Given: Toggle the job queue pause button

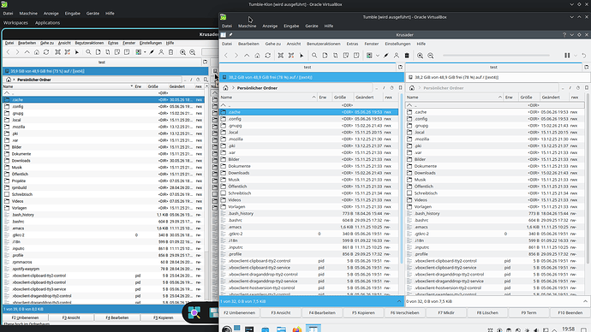Looking at the screenshot, I should coord(567,56).
